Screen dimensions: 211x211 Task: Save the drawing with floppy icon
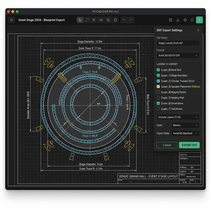pos(170,20)
